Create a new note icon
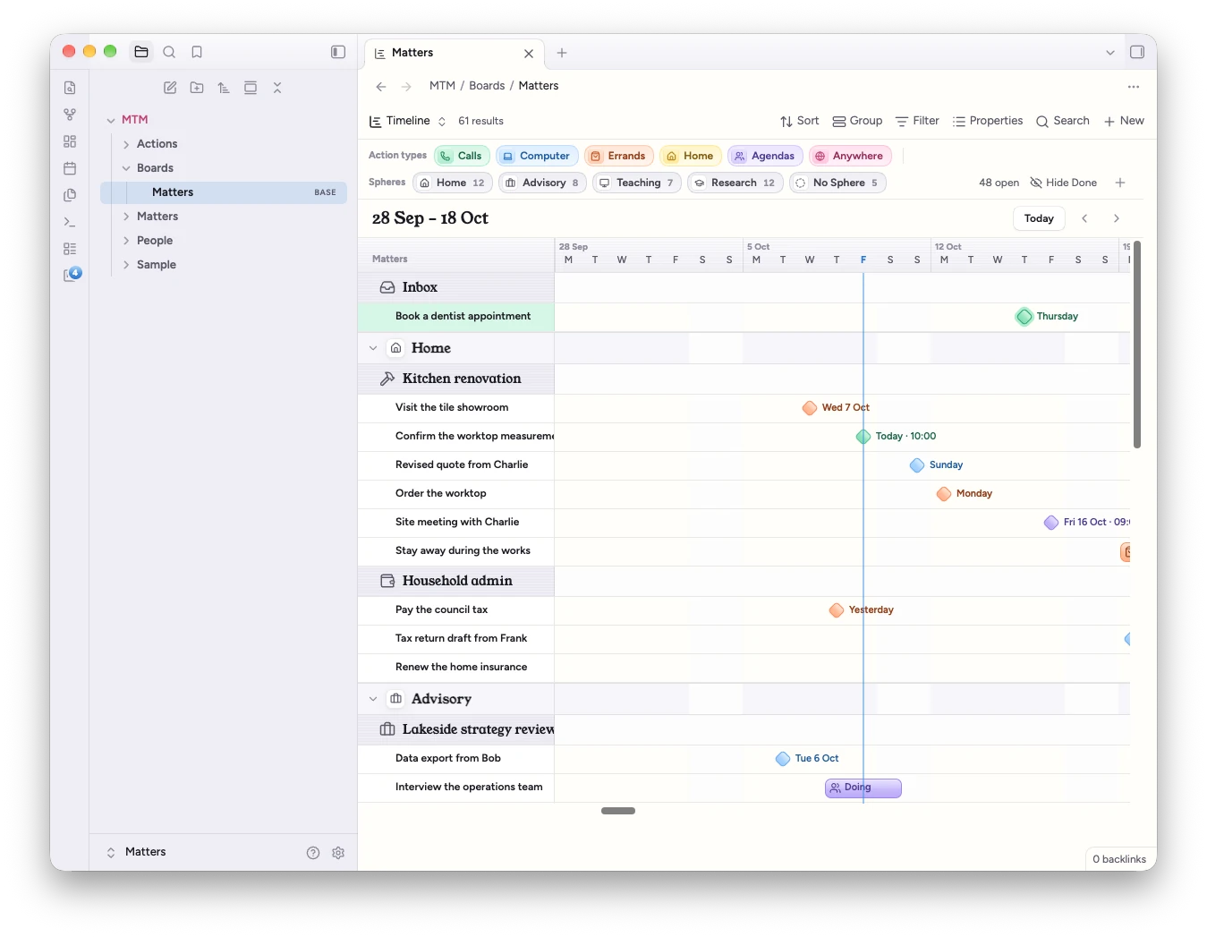1207x937 pixels. [170, 88]
